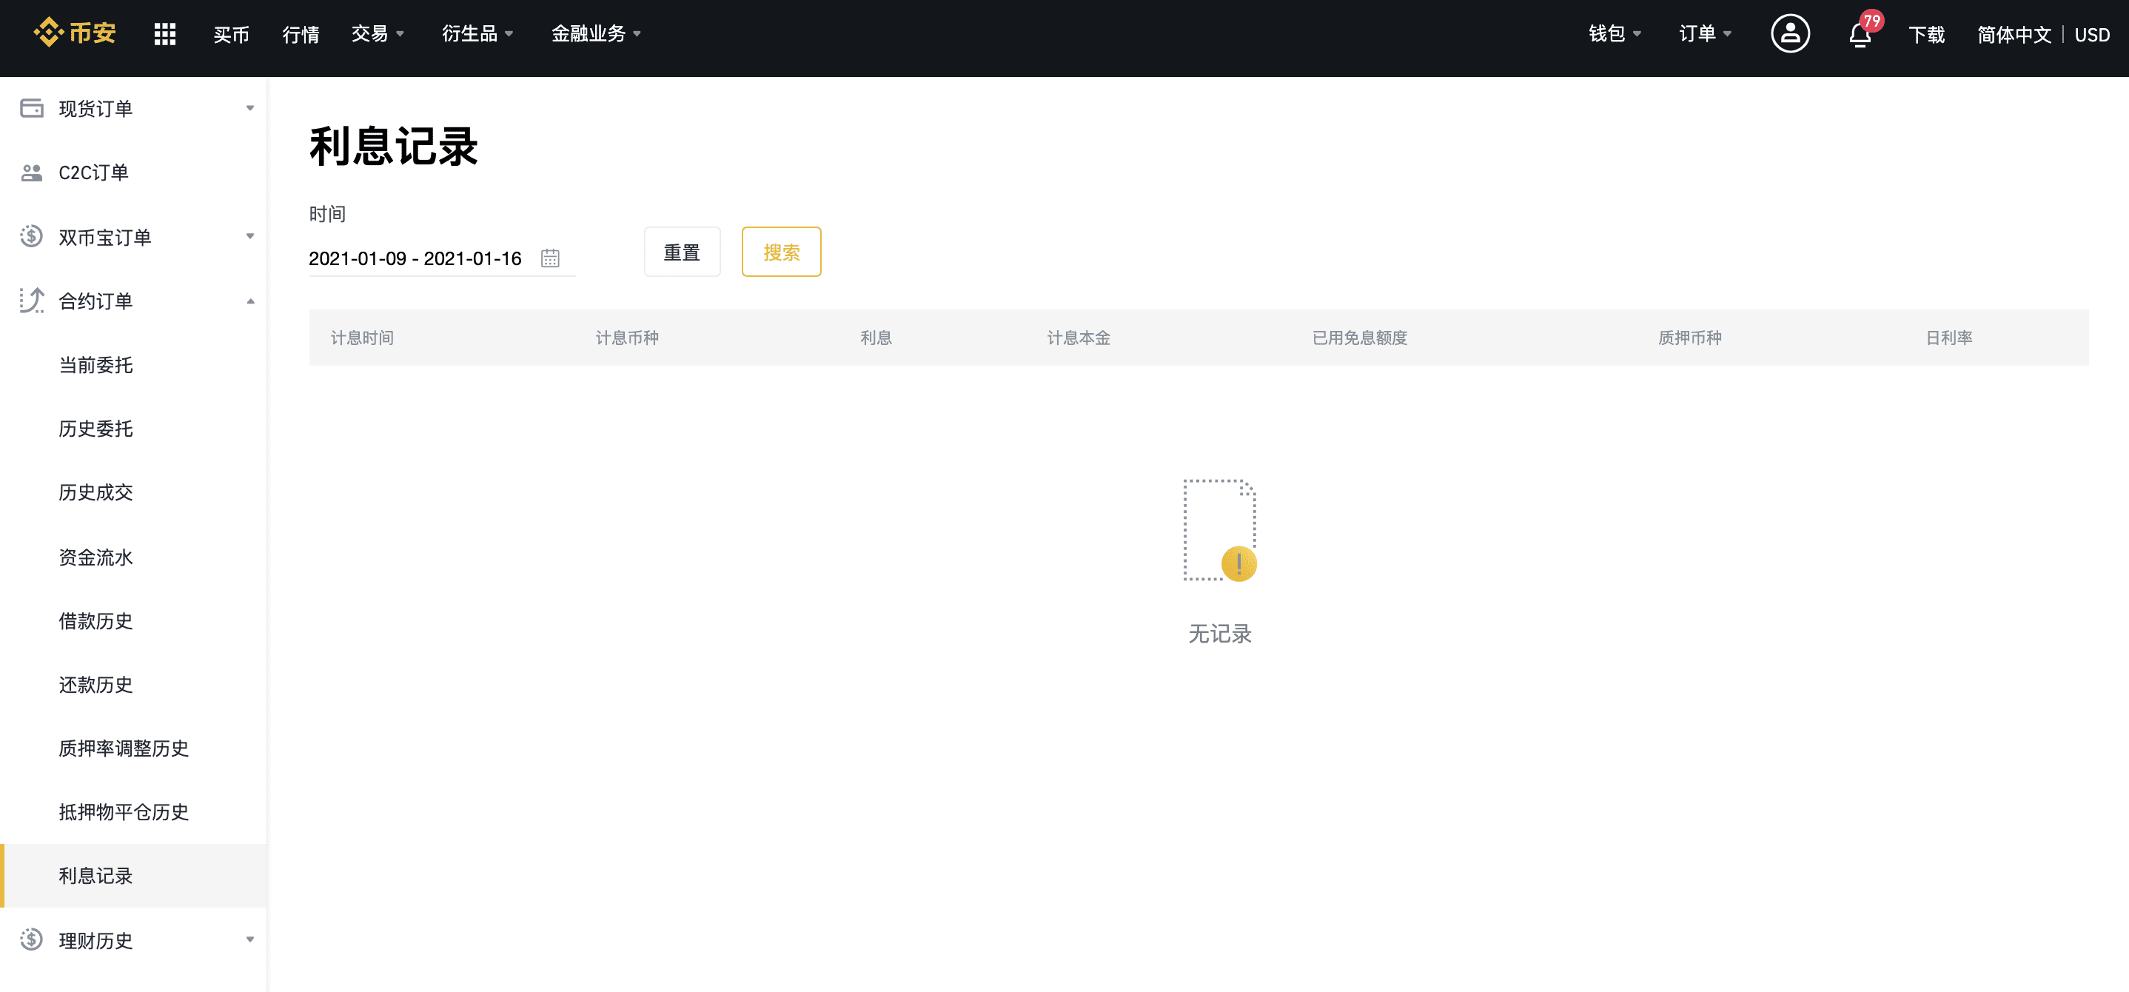This screenshot has height=992, width=2129.
Task: Click the 搜索 search button
Action: 781,251
